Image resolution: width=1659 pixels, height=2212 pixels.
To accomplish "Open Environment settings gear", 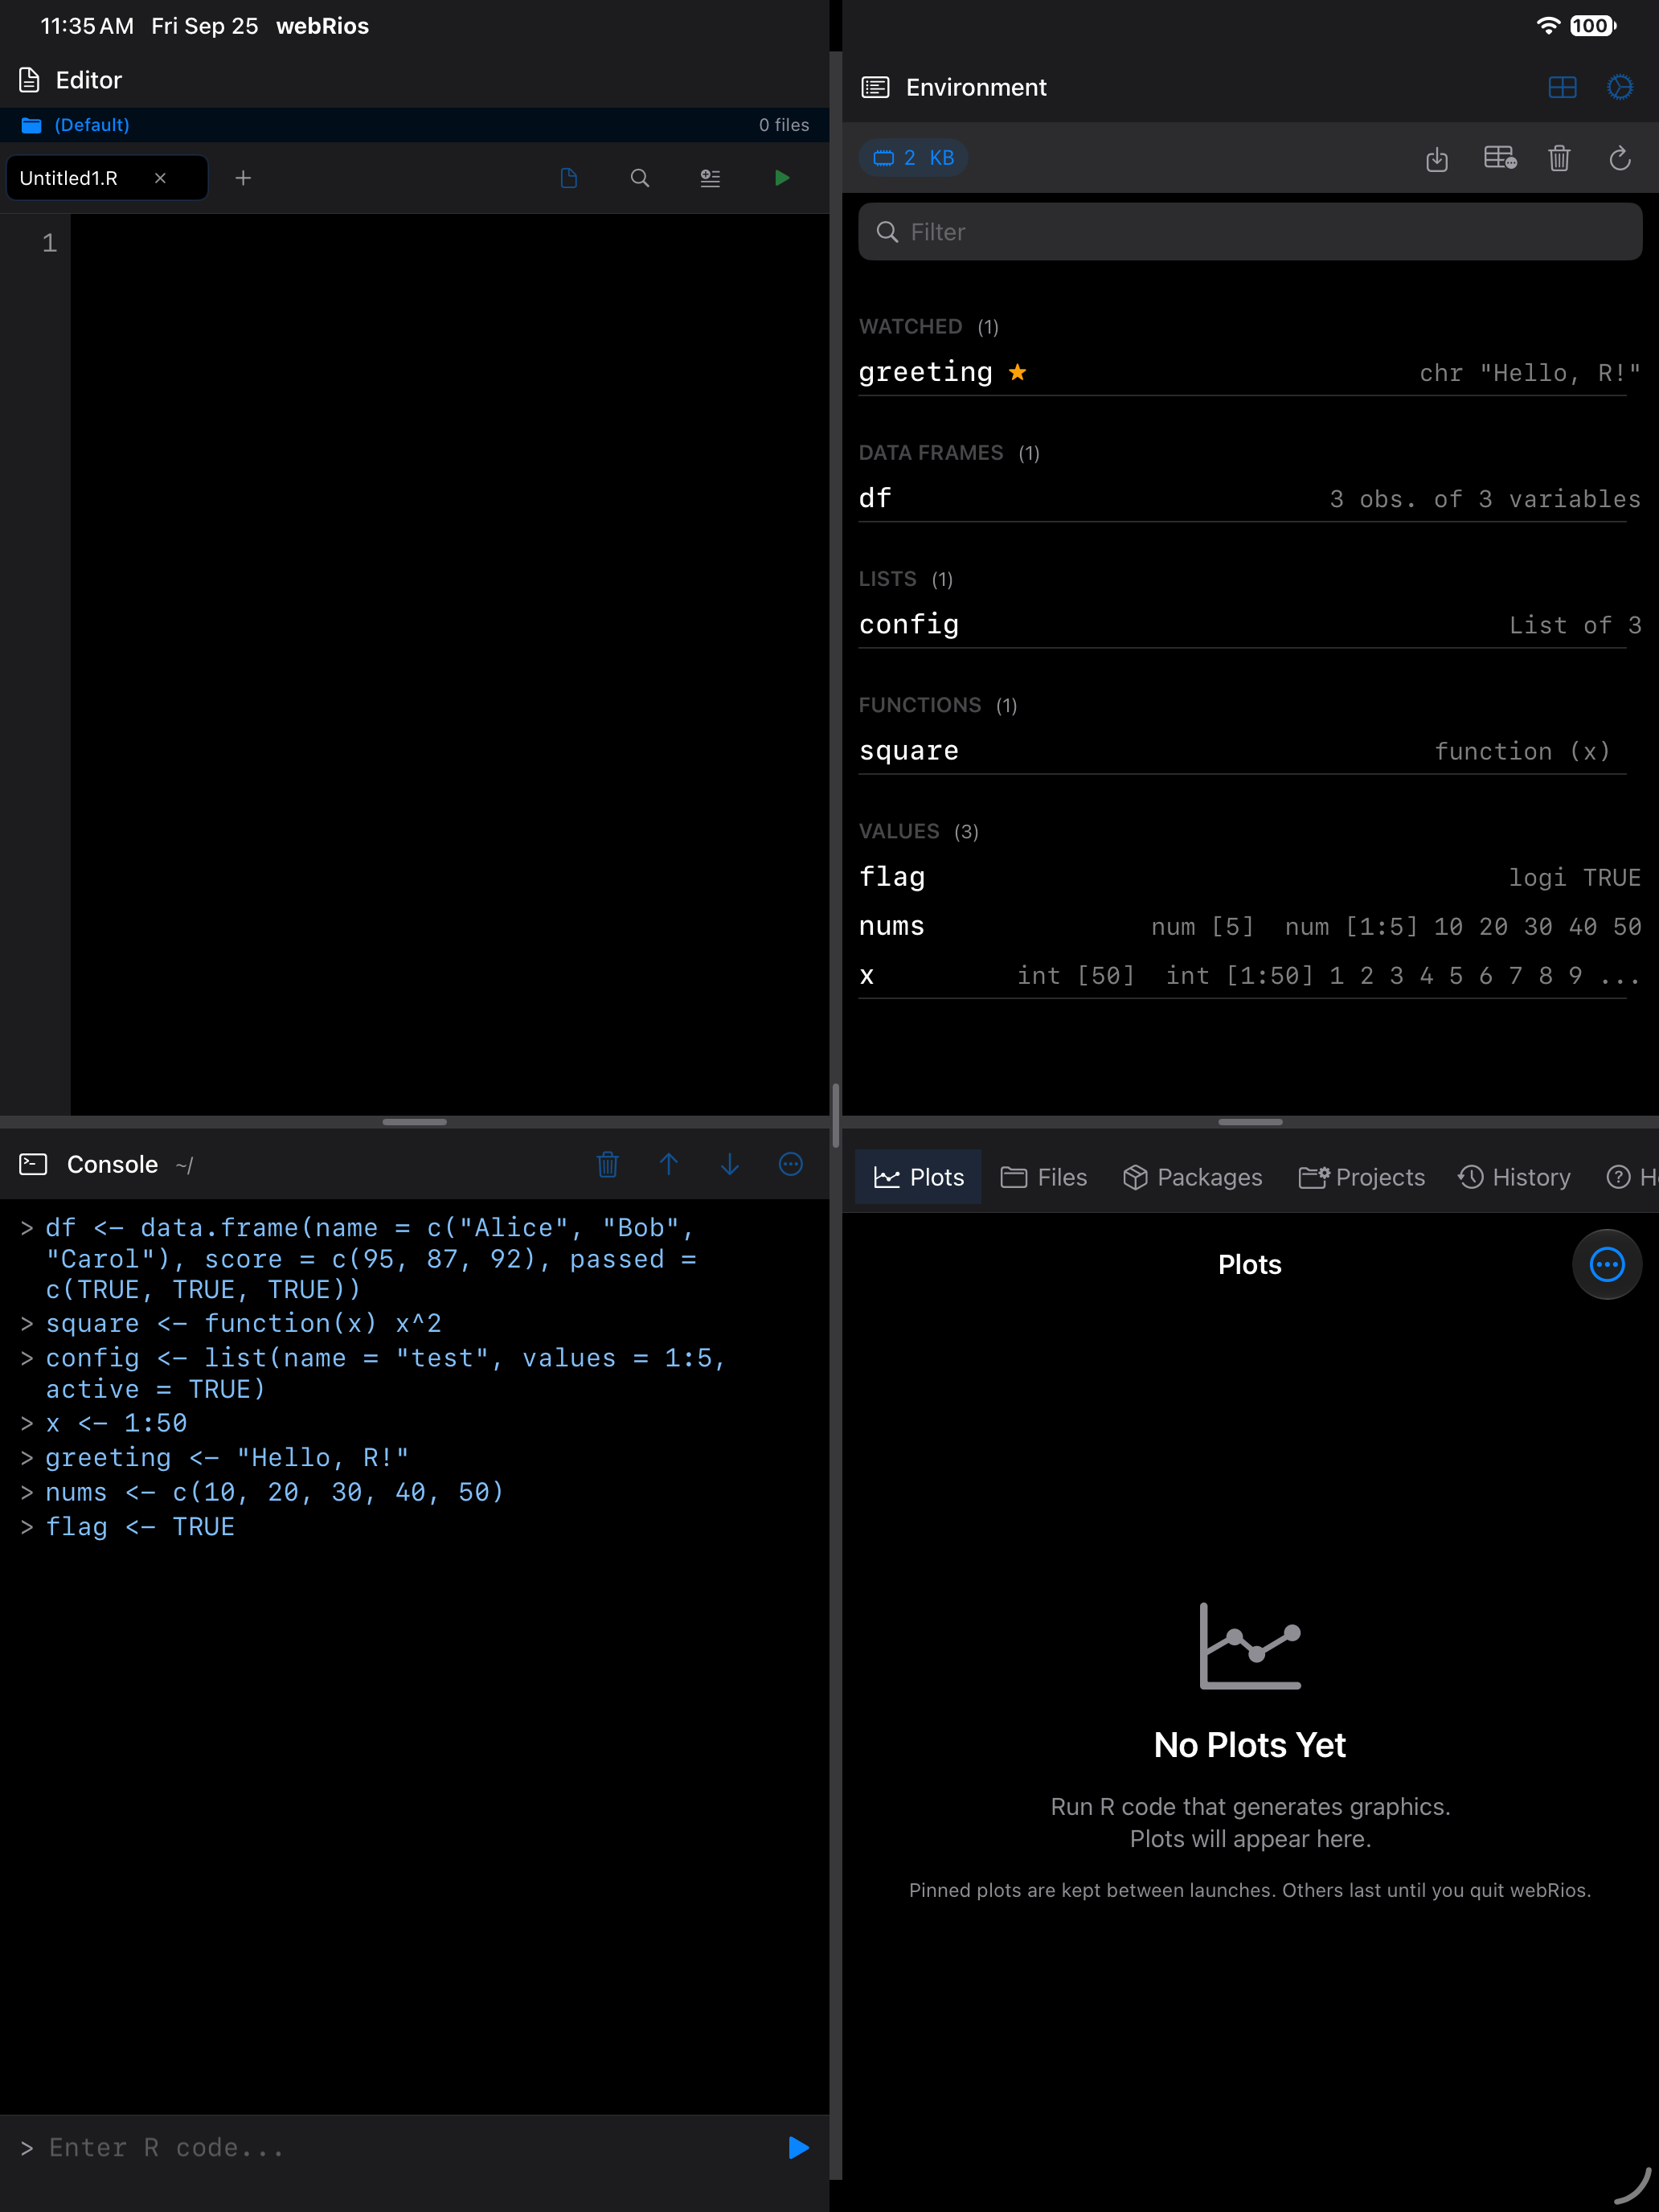I will point(1620,88).
